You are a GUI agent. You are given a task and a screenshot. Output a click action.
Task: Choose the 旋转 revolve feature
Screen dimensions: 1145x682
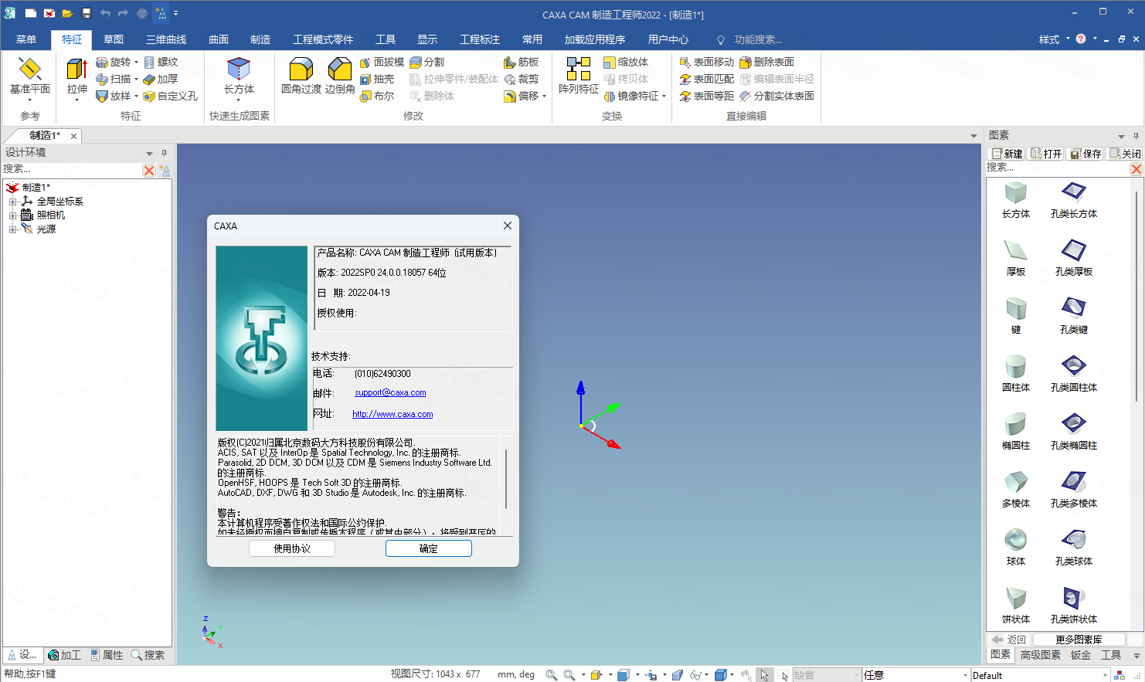[113, 62]
